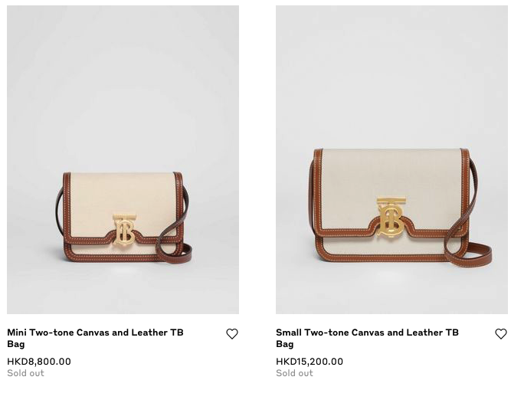Click the HKD8,800.00 price
This screenshot has width=511, height=403.
(x=39, y=362)
